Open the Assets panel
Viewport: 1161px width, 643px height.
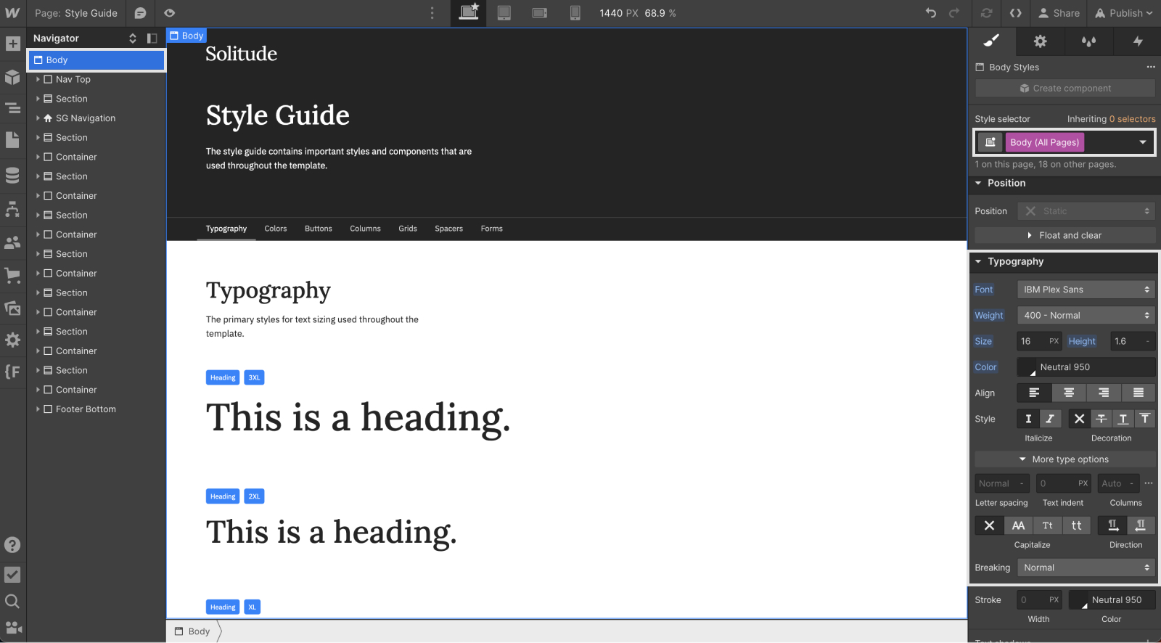click(x=12, y=308)
